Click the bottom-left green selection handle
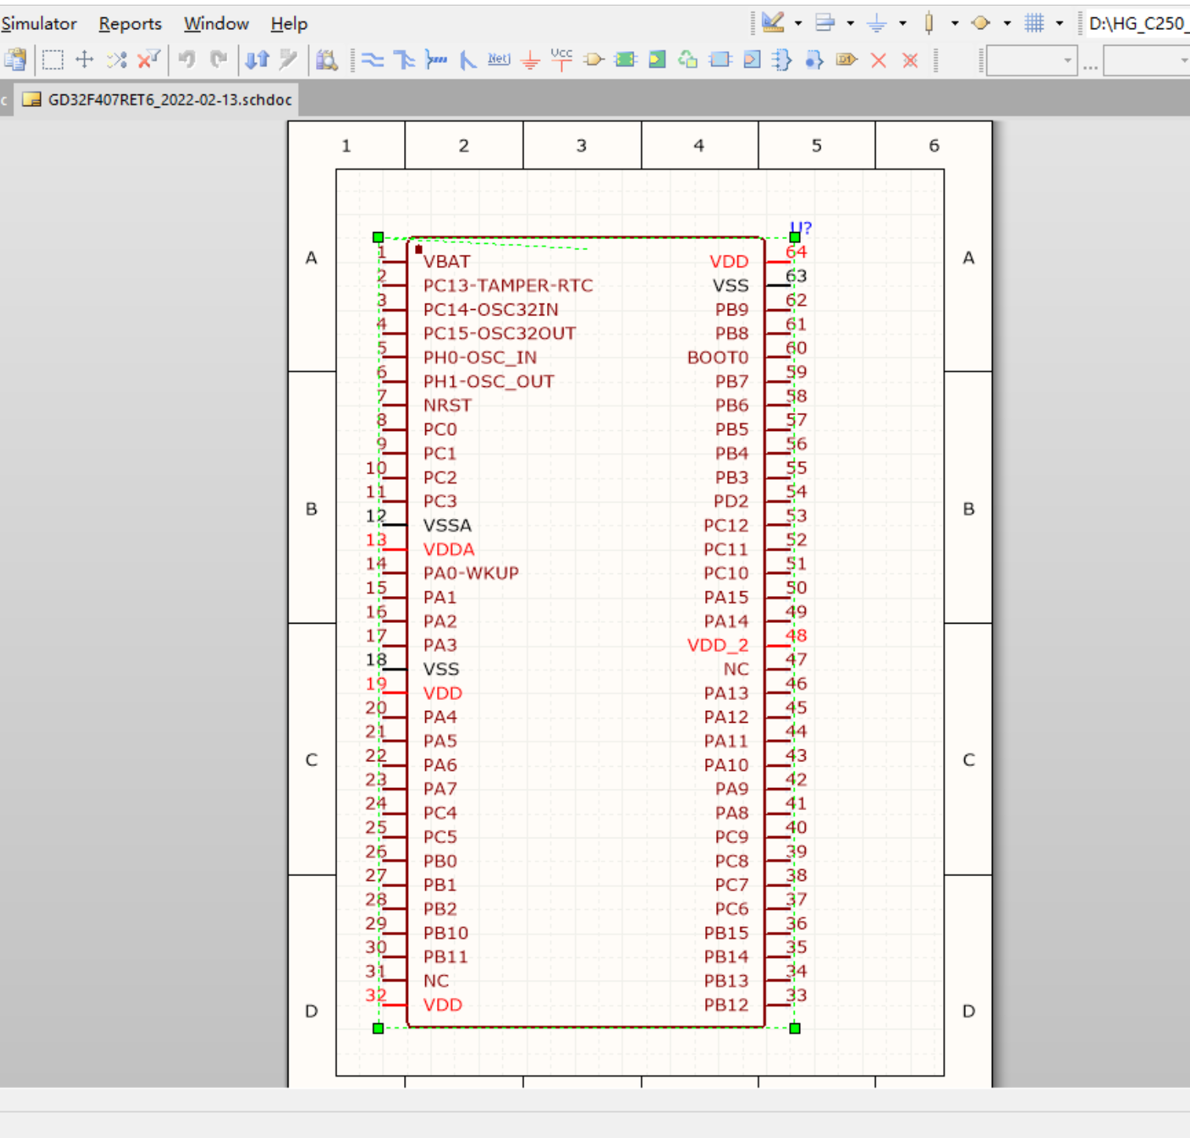 pyautogui.click(x=378, y=1028)
